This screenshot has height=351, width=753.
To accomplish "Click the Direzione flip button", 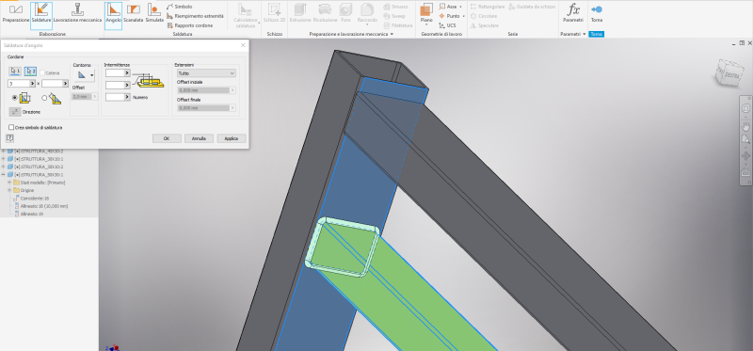I will 14,111.
